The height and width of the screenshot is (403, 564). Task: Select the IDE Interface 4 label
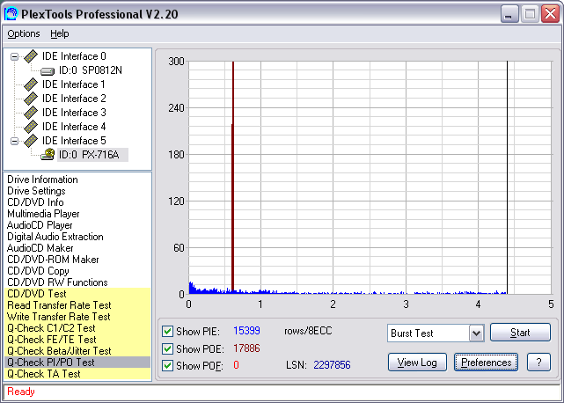pyautogui.click(x=74, y=127)
